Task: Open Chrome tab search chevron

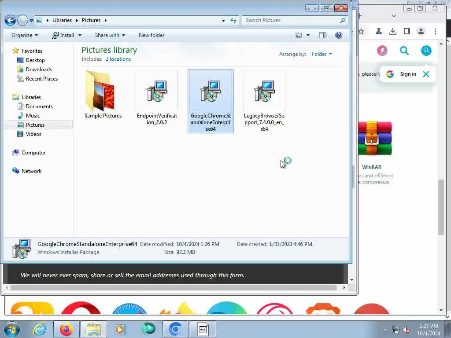Action: point(394,16)
